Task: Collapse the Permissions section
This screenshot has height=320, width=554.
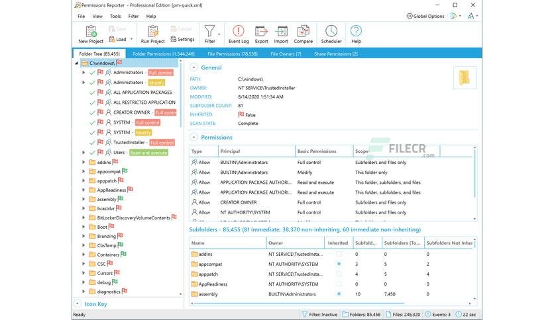Action: pos(194,137)
